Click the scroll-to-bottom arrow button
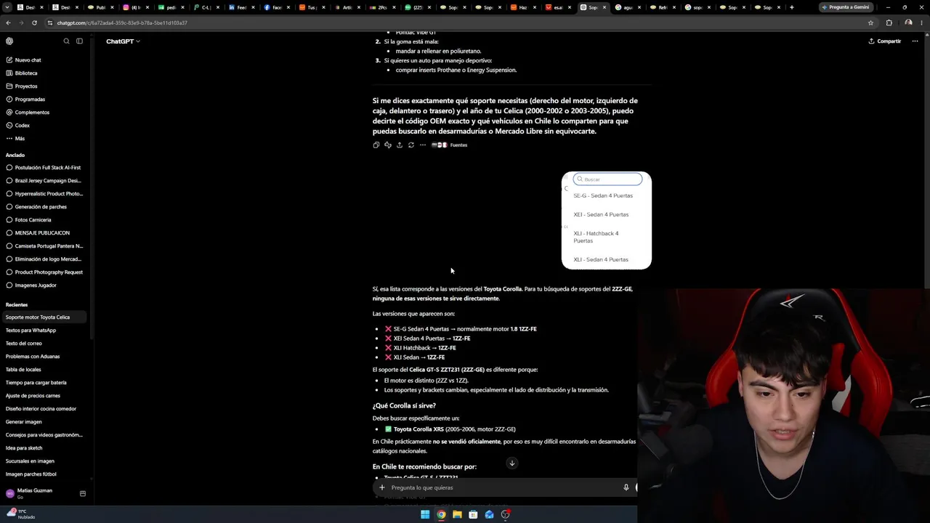Screen dimensions: 930x523 pyautogui.click(x=511, y=463)
